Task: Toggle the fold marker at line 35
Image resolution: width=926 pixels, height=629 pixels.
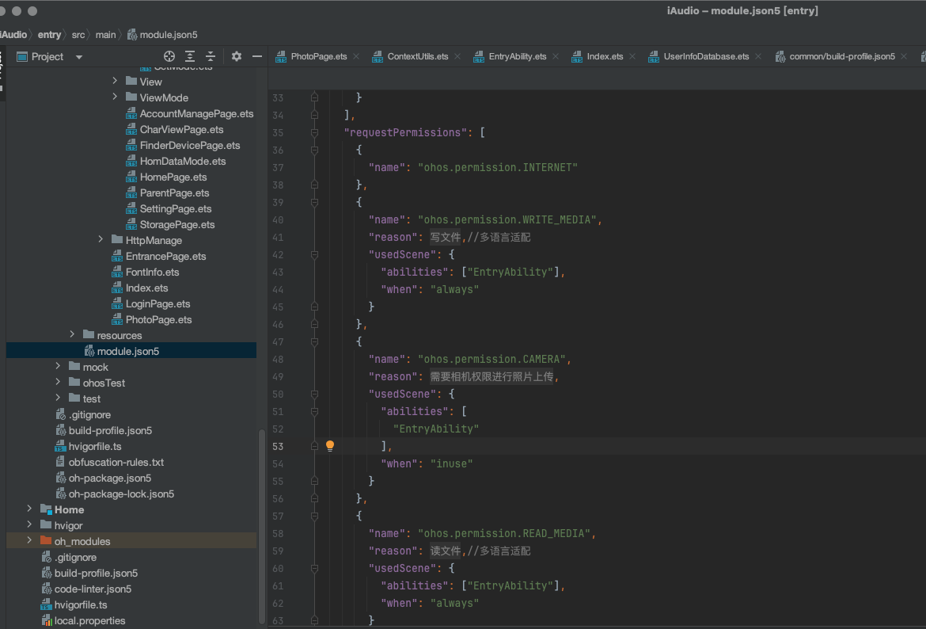Action: tap(315, 133)
